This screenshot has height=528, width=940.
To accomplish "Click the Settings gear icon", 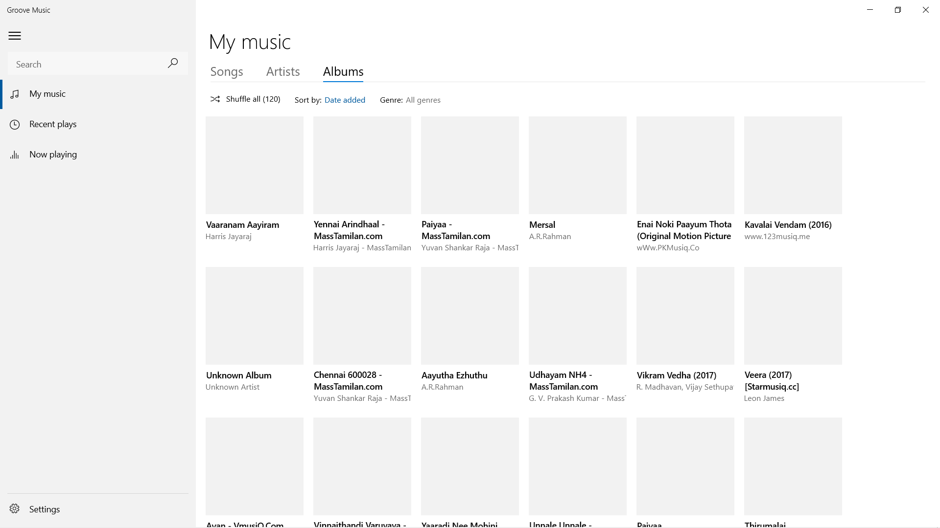I will point(15,509).
